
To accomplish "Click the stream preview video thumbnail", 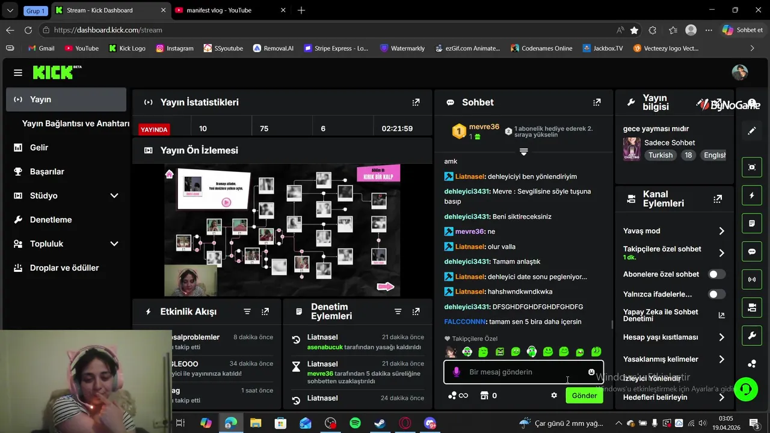I will [282, 230].
